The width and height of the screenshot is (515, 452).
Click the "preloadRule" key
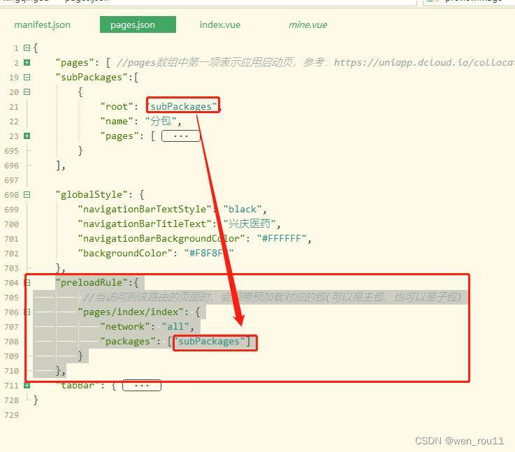92,283
